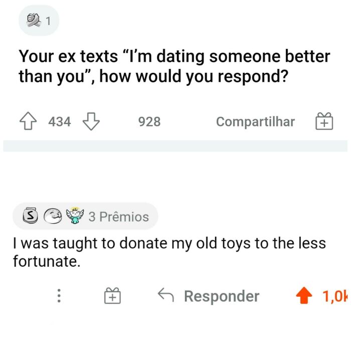Click the comment text about donating old toys

(x=169, y=252)
